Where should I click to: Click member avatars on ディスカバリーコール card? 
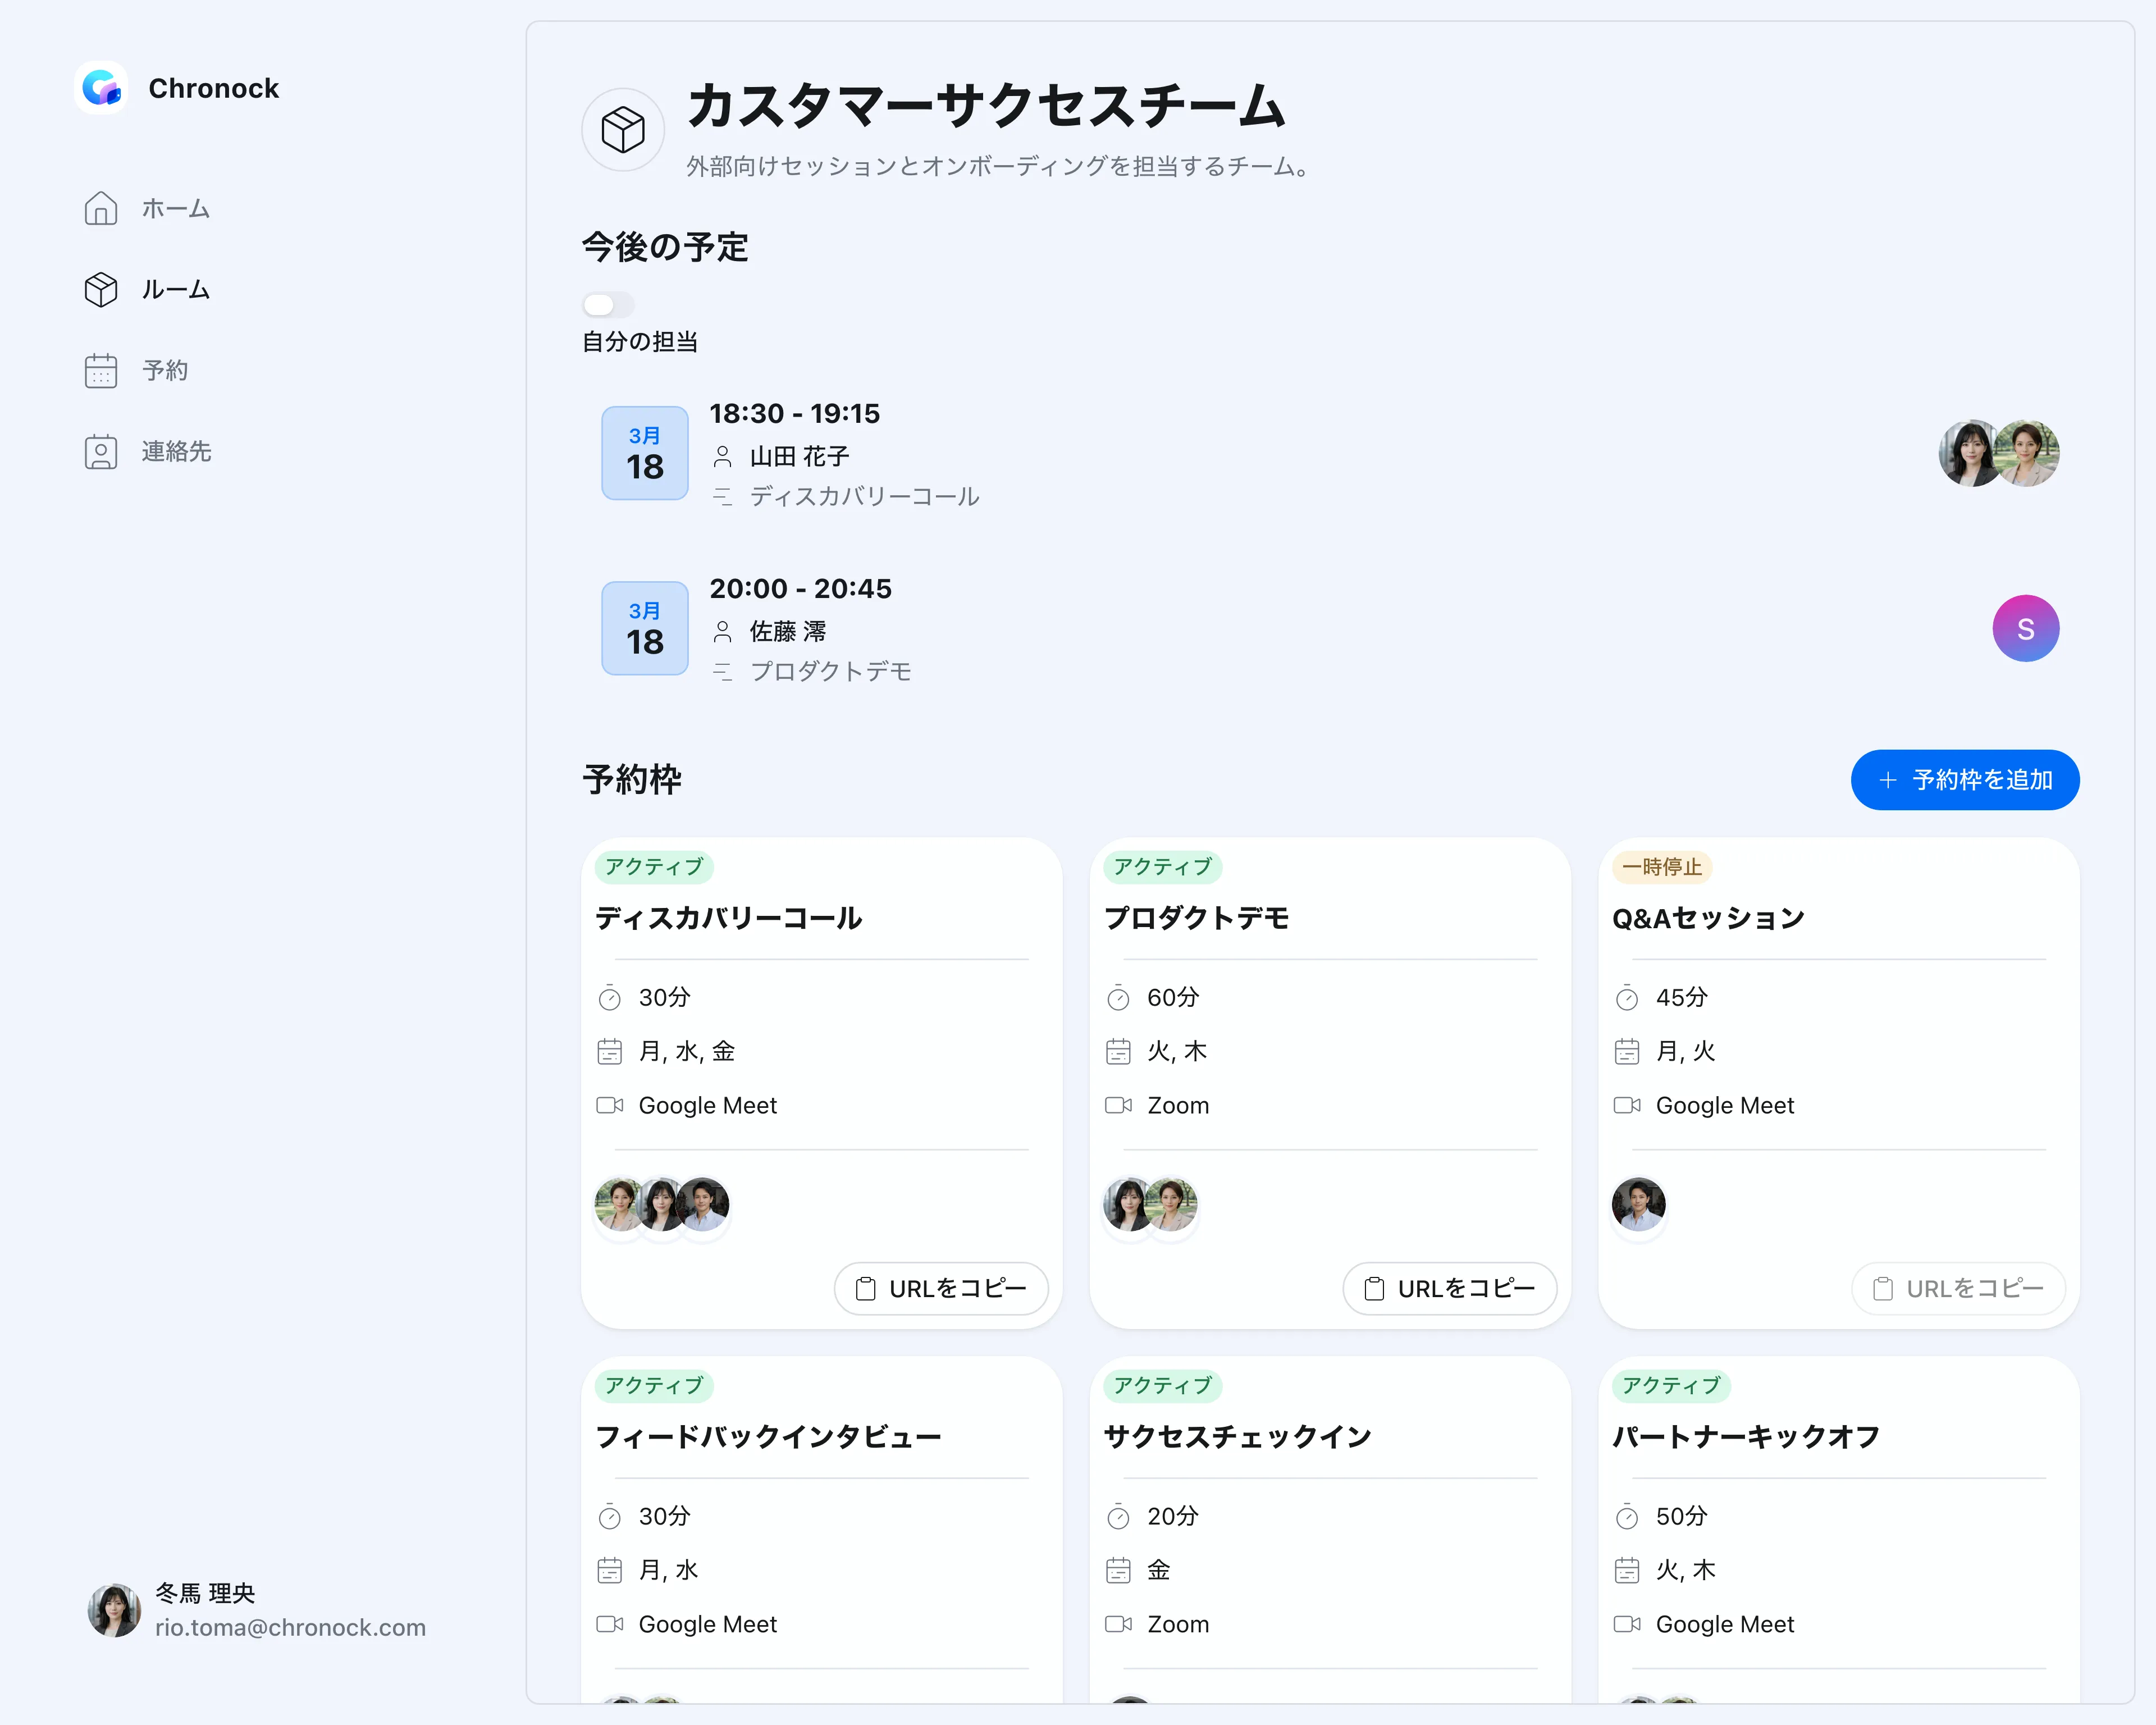point(662,1205)
